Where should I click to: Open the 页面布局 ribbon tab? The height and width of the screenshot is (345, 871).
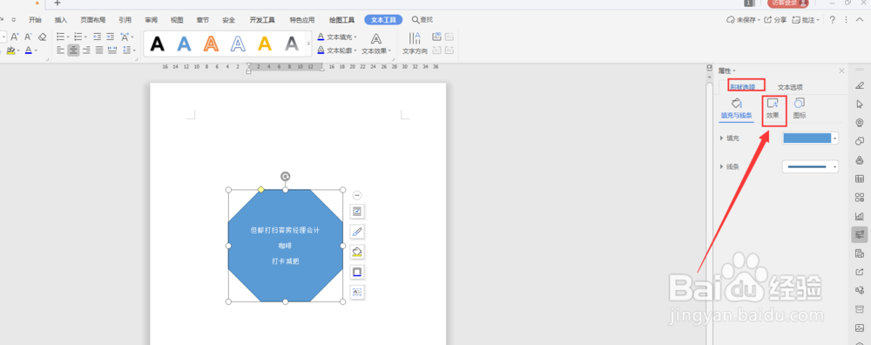pos(93,20)
